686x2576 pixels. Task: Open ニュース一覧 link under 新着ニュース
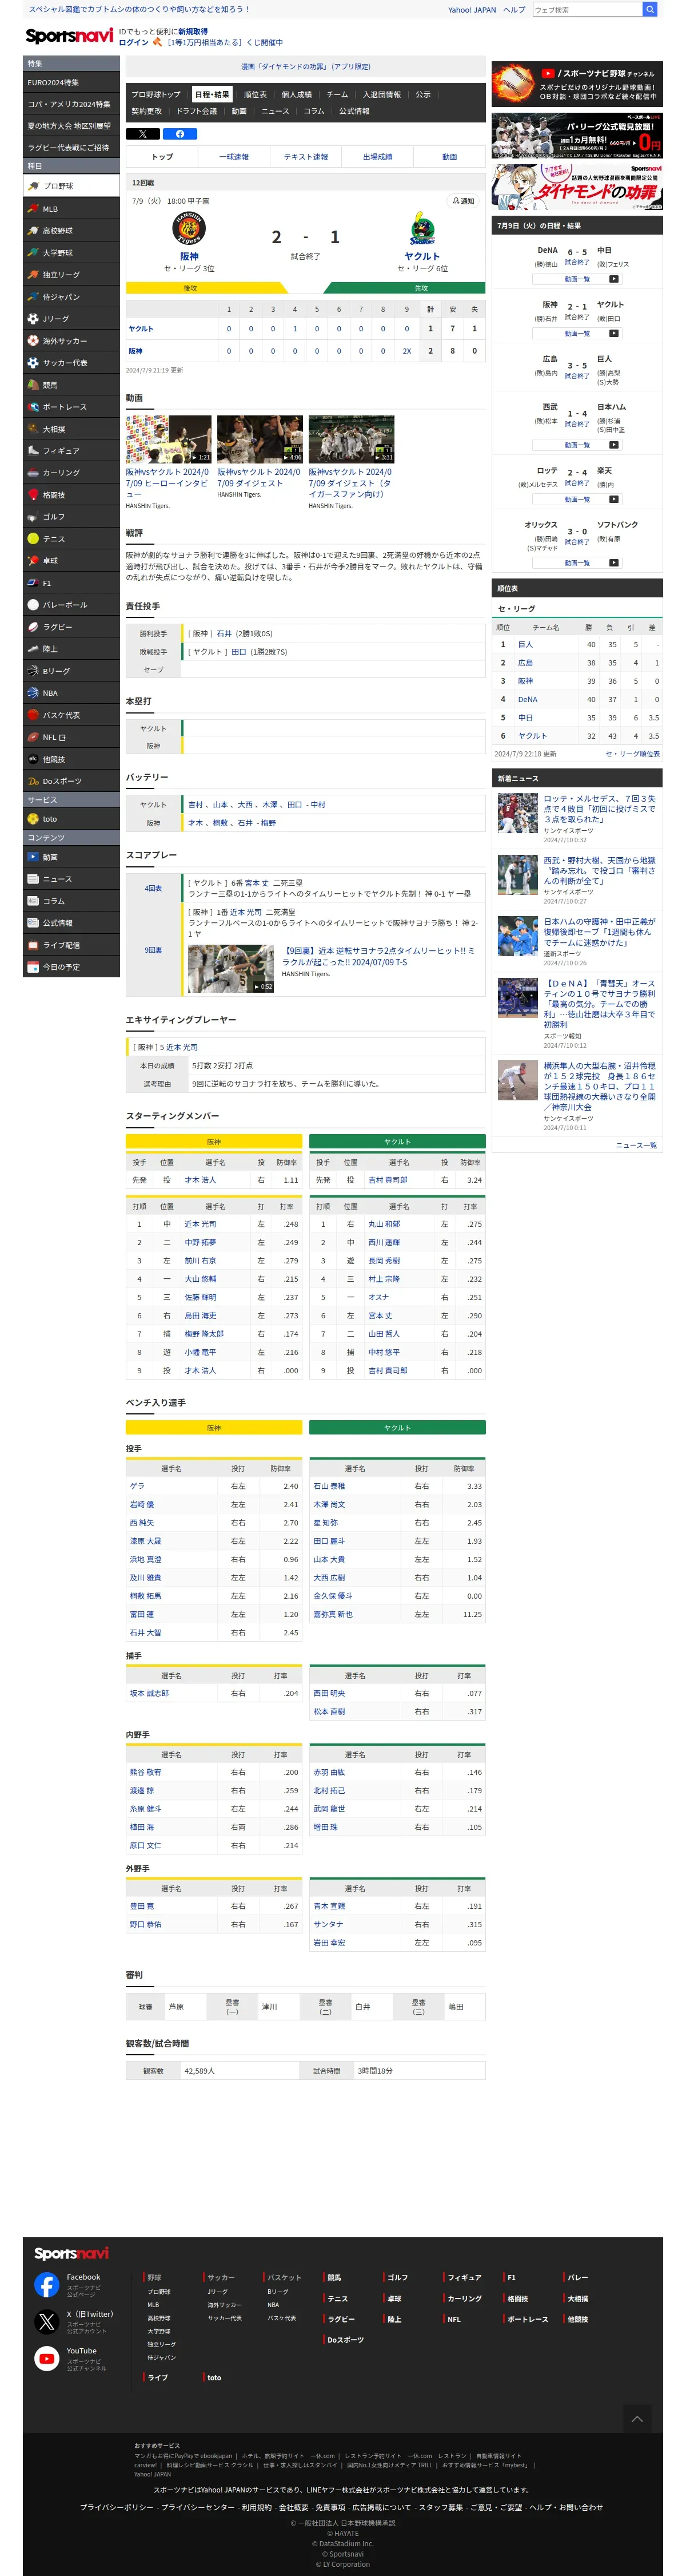point(636,1145)
